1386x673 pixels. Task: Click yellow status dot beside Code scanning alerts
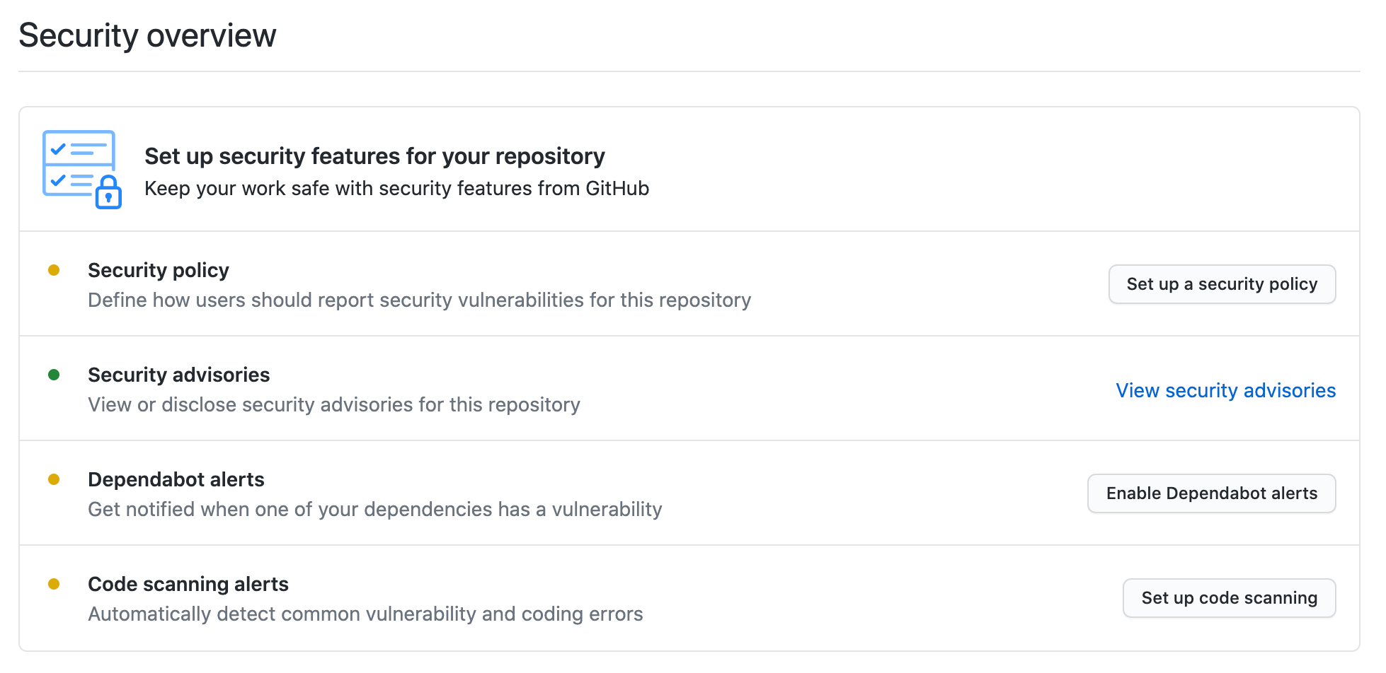coord(54,584)
